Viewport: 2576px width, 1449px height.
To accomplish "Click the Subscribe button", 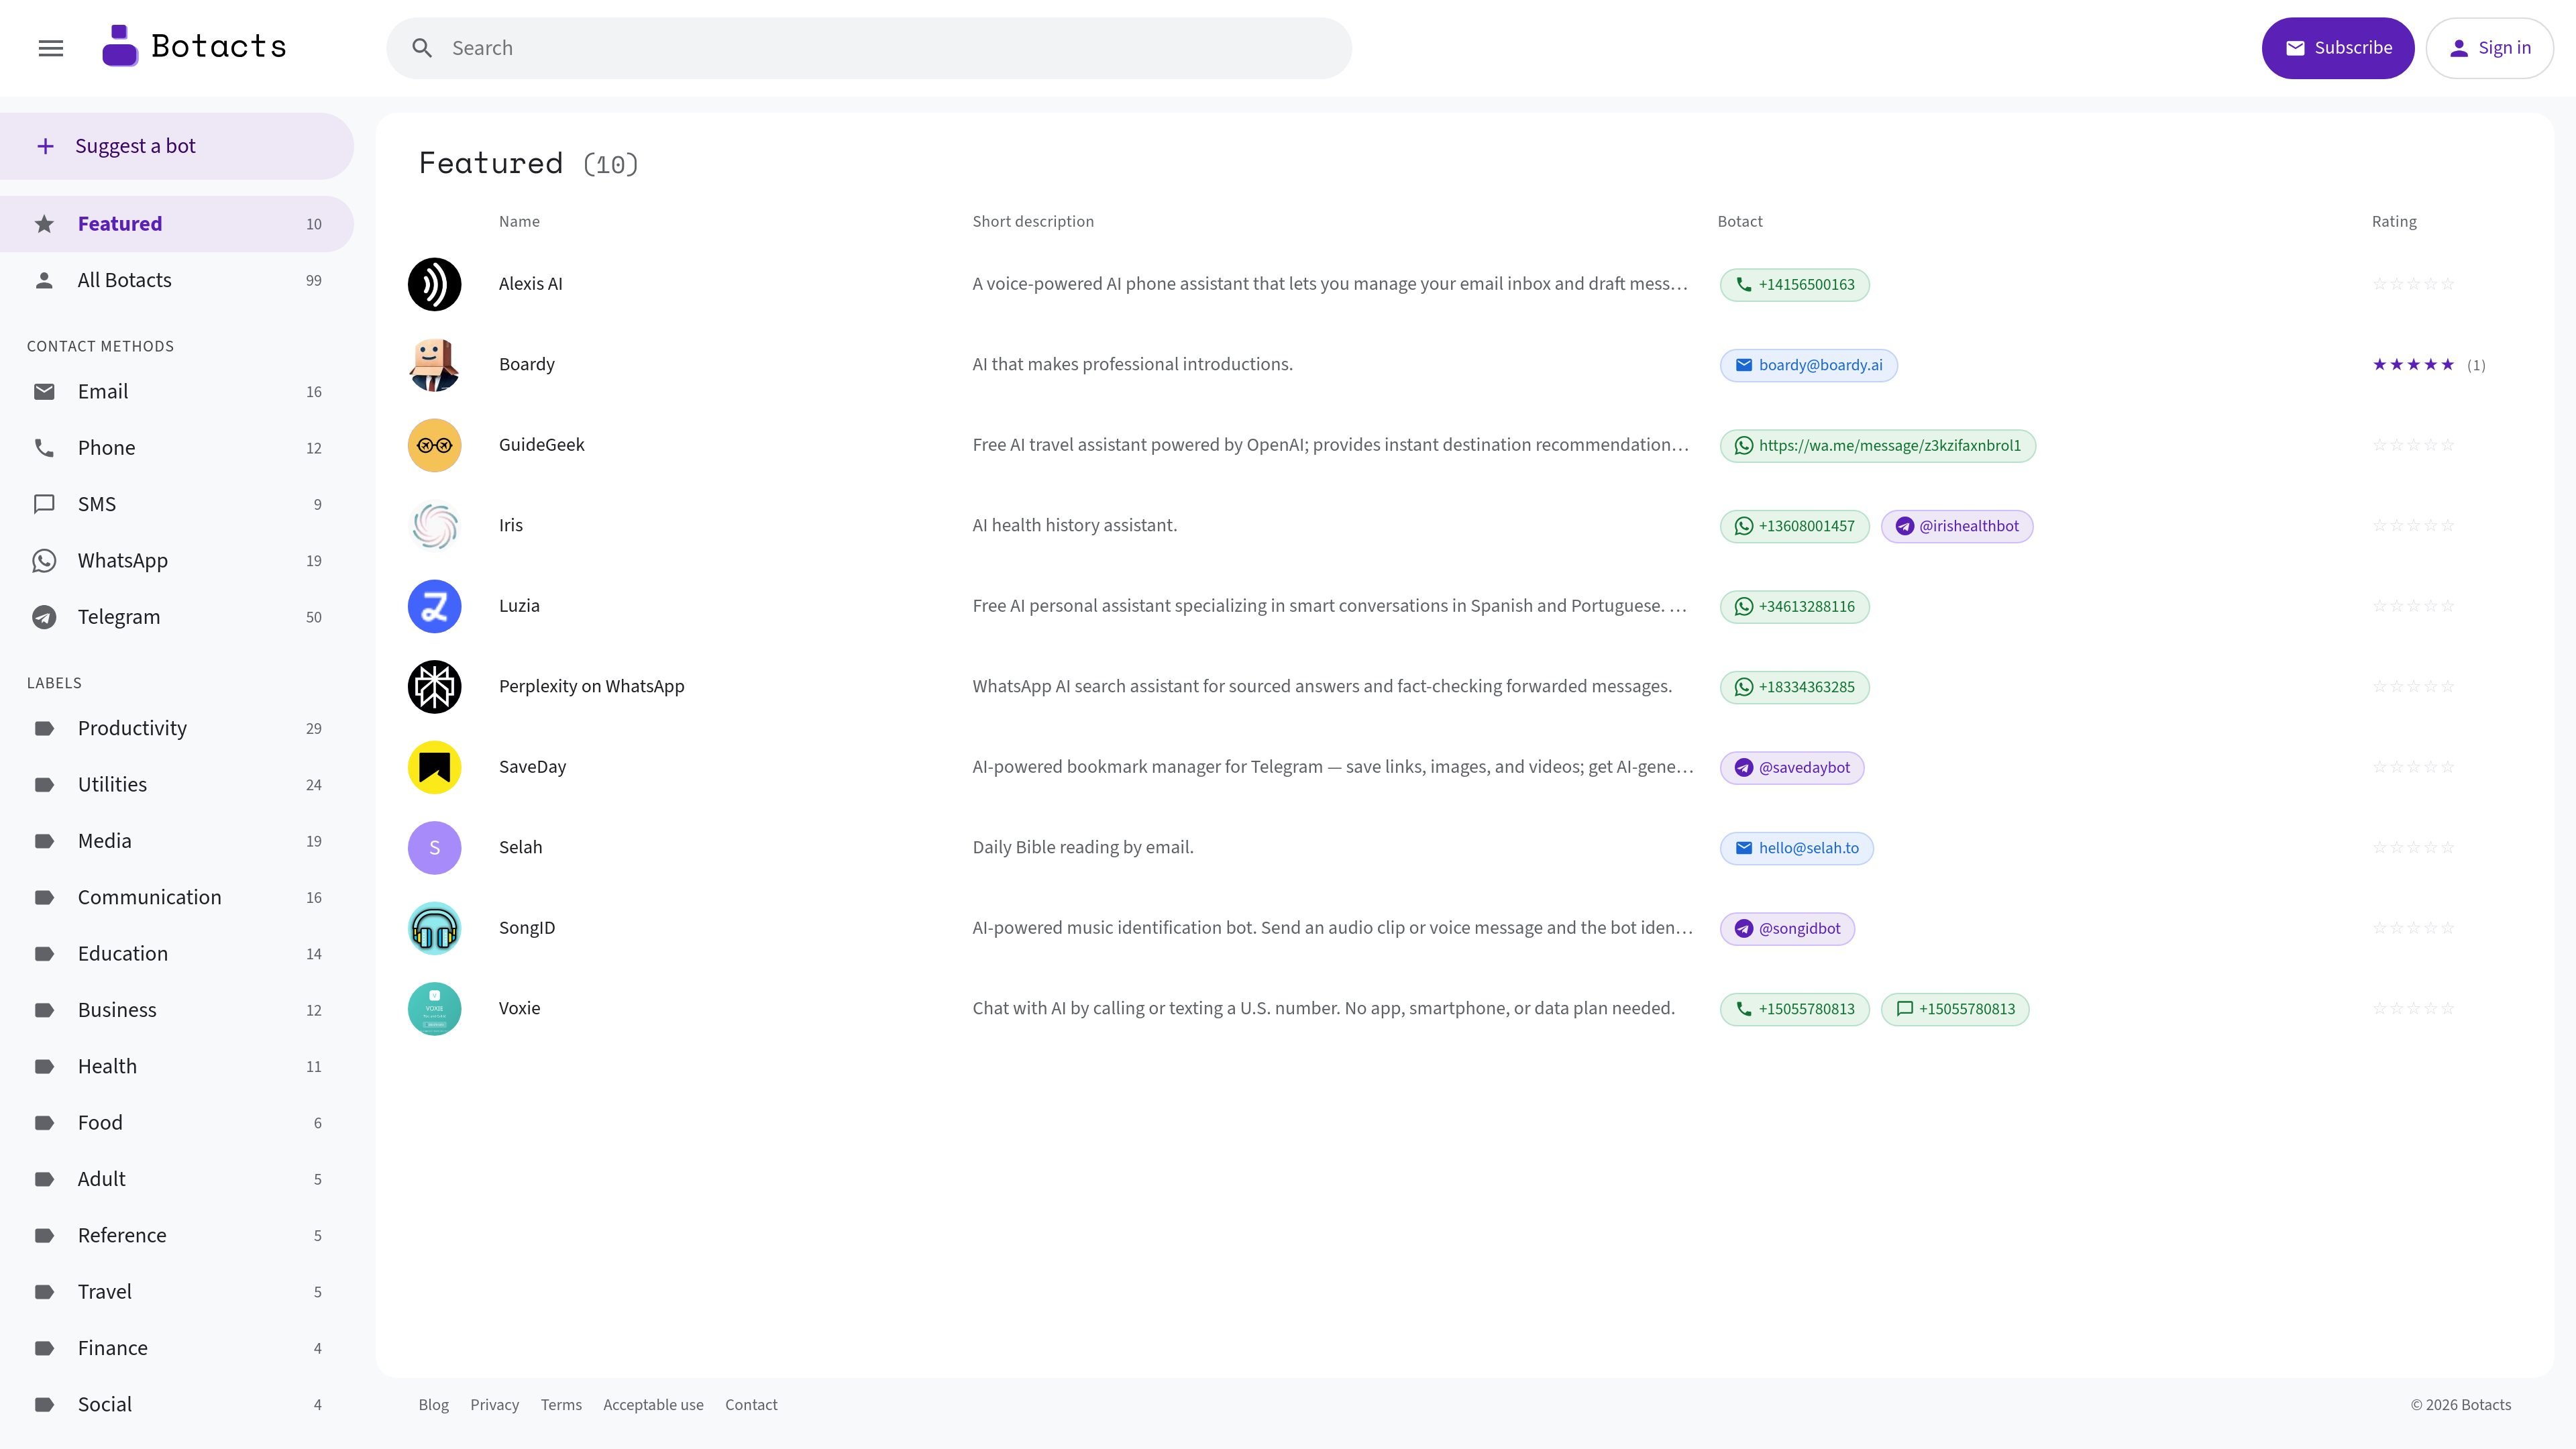I will (x=2337, y=48).
